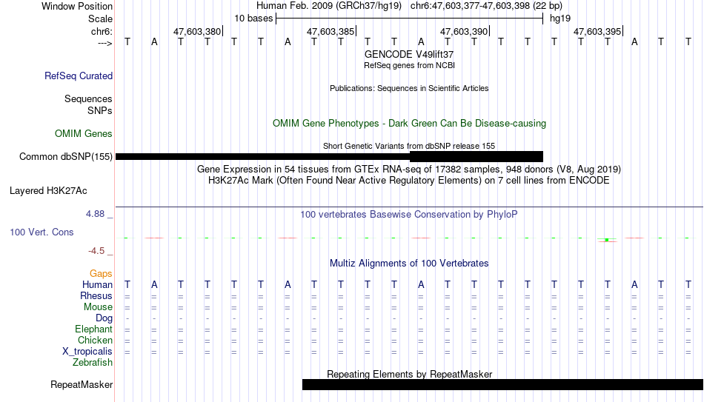Click the RepeatMasker track label
The height and width of the screenshot is (402, 704).
82,384
